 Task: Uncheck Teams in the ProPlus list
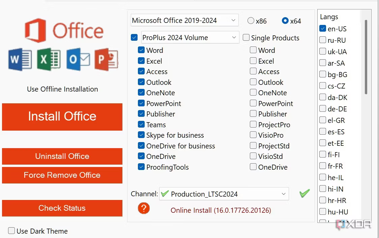[x=141, y=124]
